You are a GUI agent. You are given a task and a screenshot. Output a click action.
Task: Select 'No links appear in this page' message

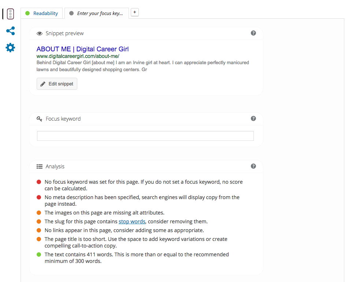pos(124,230)
